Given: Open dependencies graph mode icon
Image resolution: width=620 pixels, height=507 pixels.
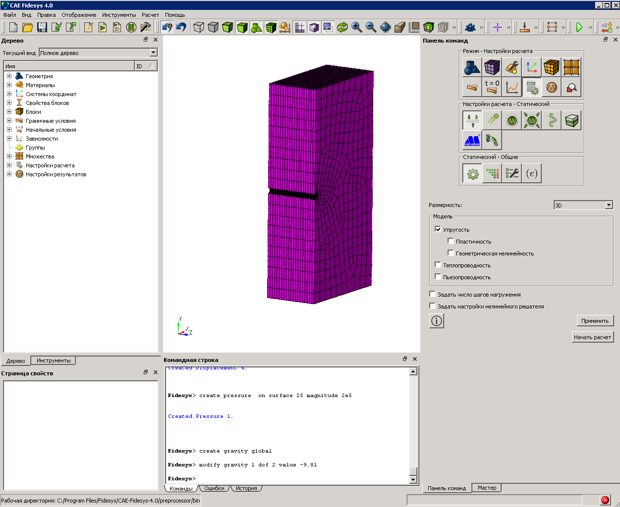Looking at the screenshot, I should click(511, 87).
